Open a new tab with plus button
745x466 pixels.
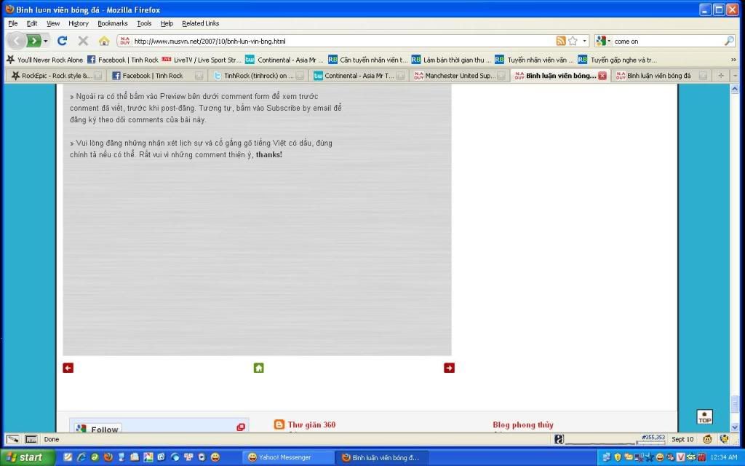pyautogui.click(x=721, y=76)
